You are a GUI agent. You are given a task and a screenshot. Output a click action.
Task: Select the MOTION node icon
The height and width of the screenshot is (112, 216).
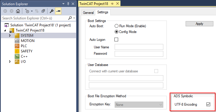tap(17, 41)
